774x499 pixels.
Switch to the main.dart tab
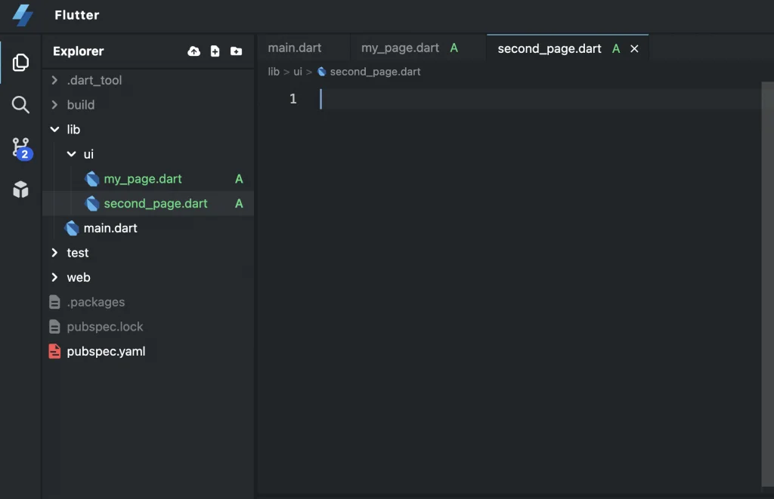(295, 48)
